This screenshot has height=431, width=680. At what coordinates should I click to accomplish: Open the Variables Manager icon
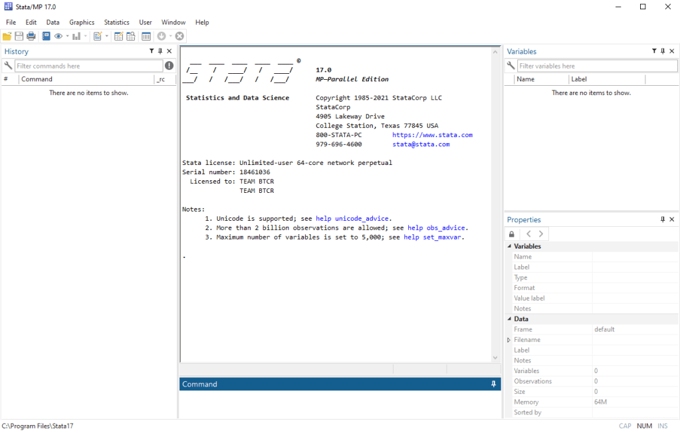(146, 36)
